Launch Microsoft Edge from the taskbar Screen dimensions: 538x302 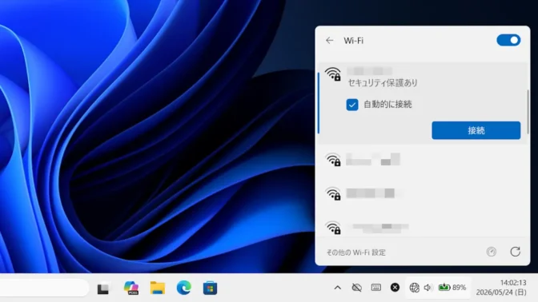184,288
